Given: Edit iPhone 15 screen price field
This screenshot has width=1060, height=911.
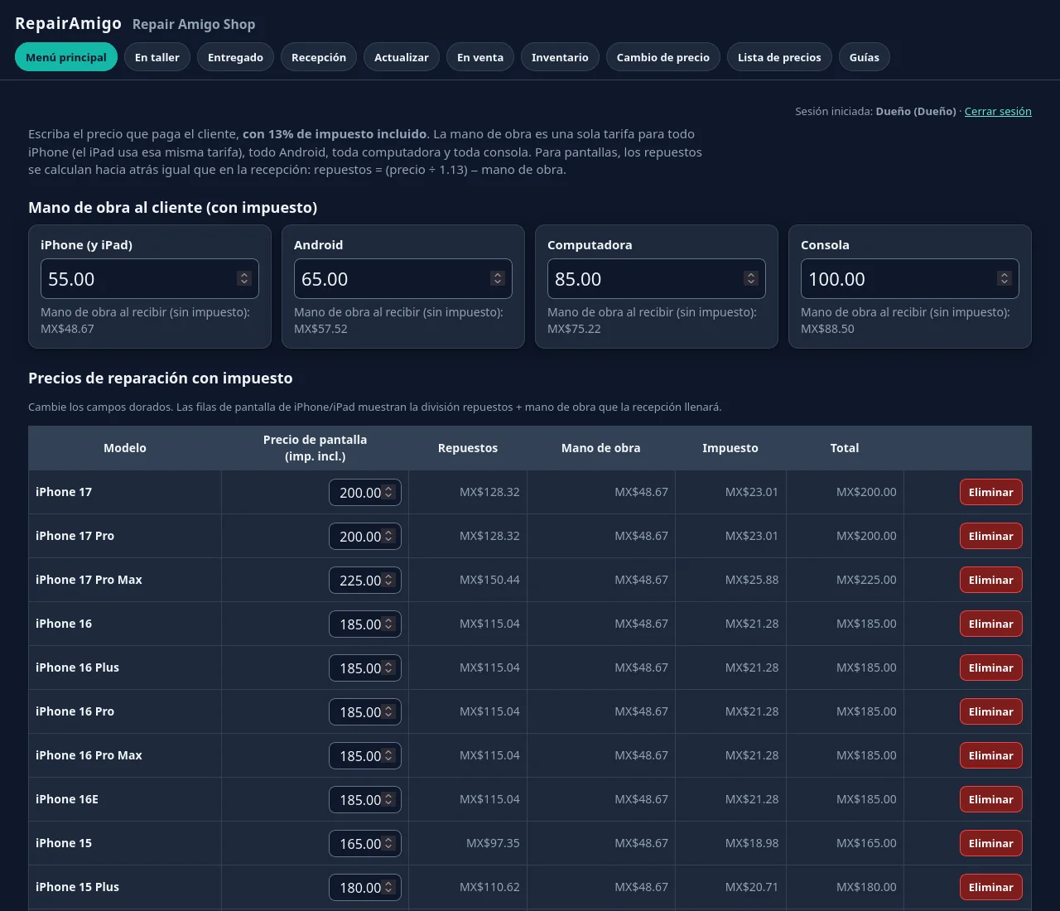Looking at the screenshot, I should [x=365, y=843].
